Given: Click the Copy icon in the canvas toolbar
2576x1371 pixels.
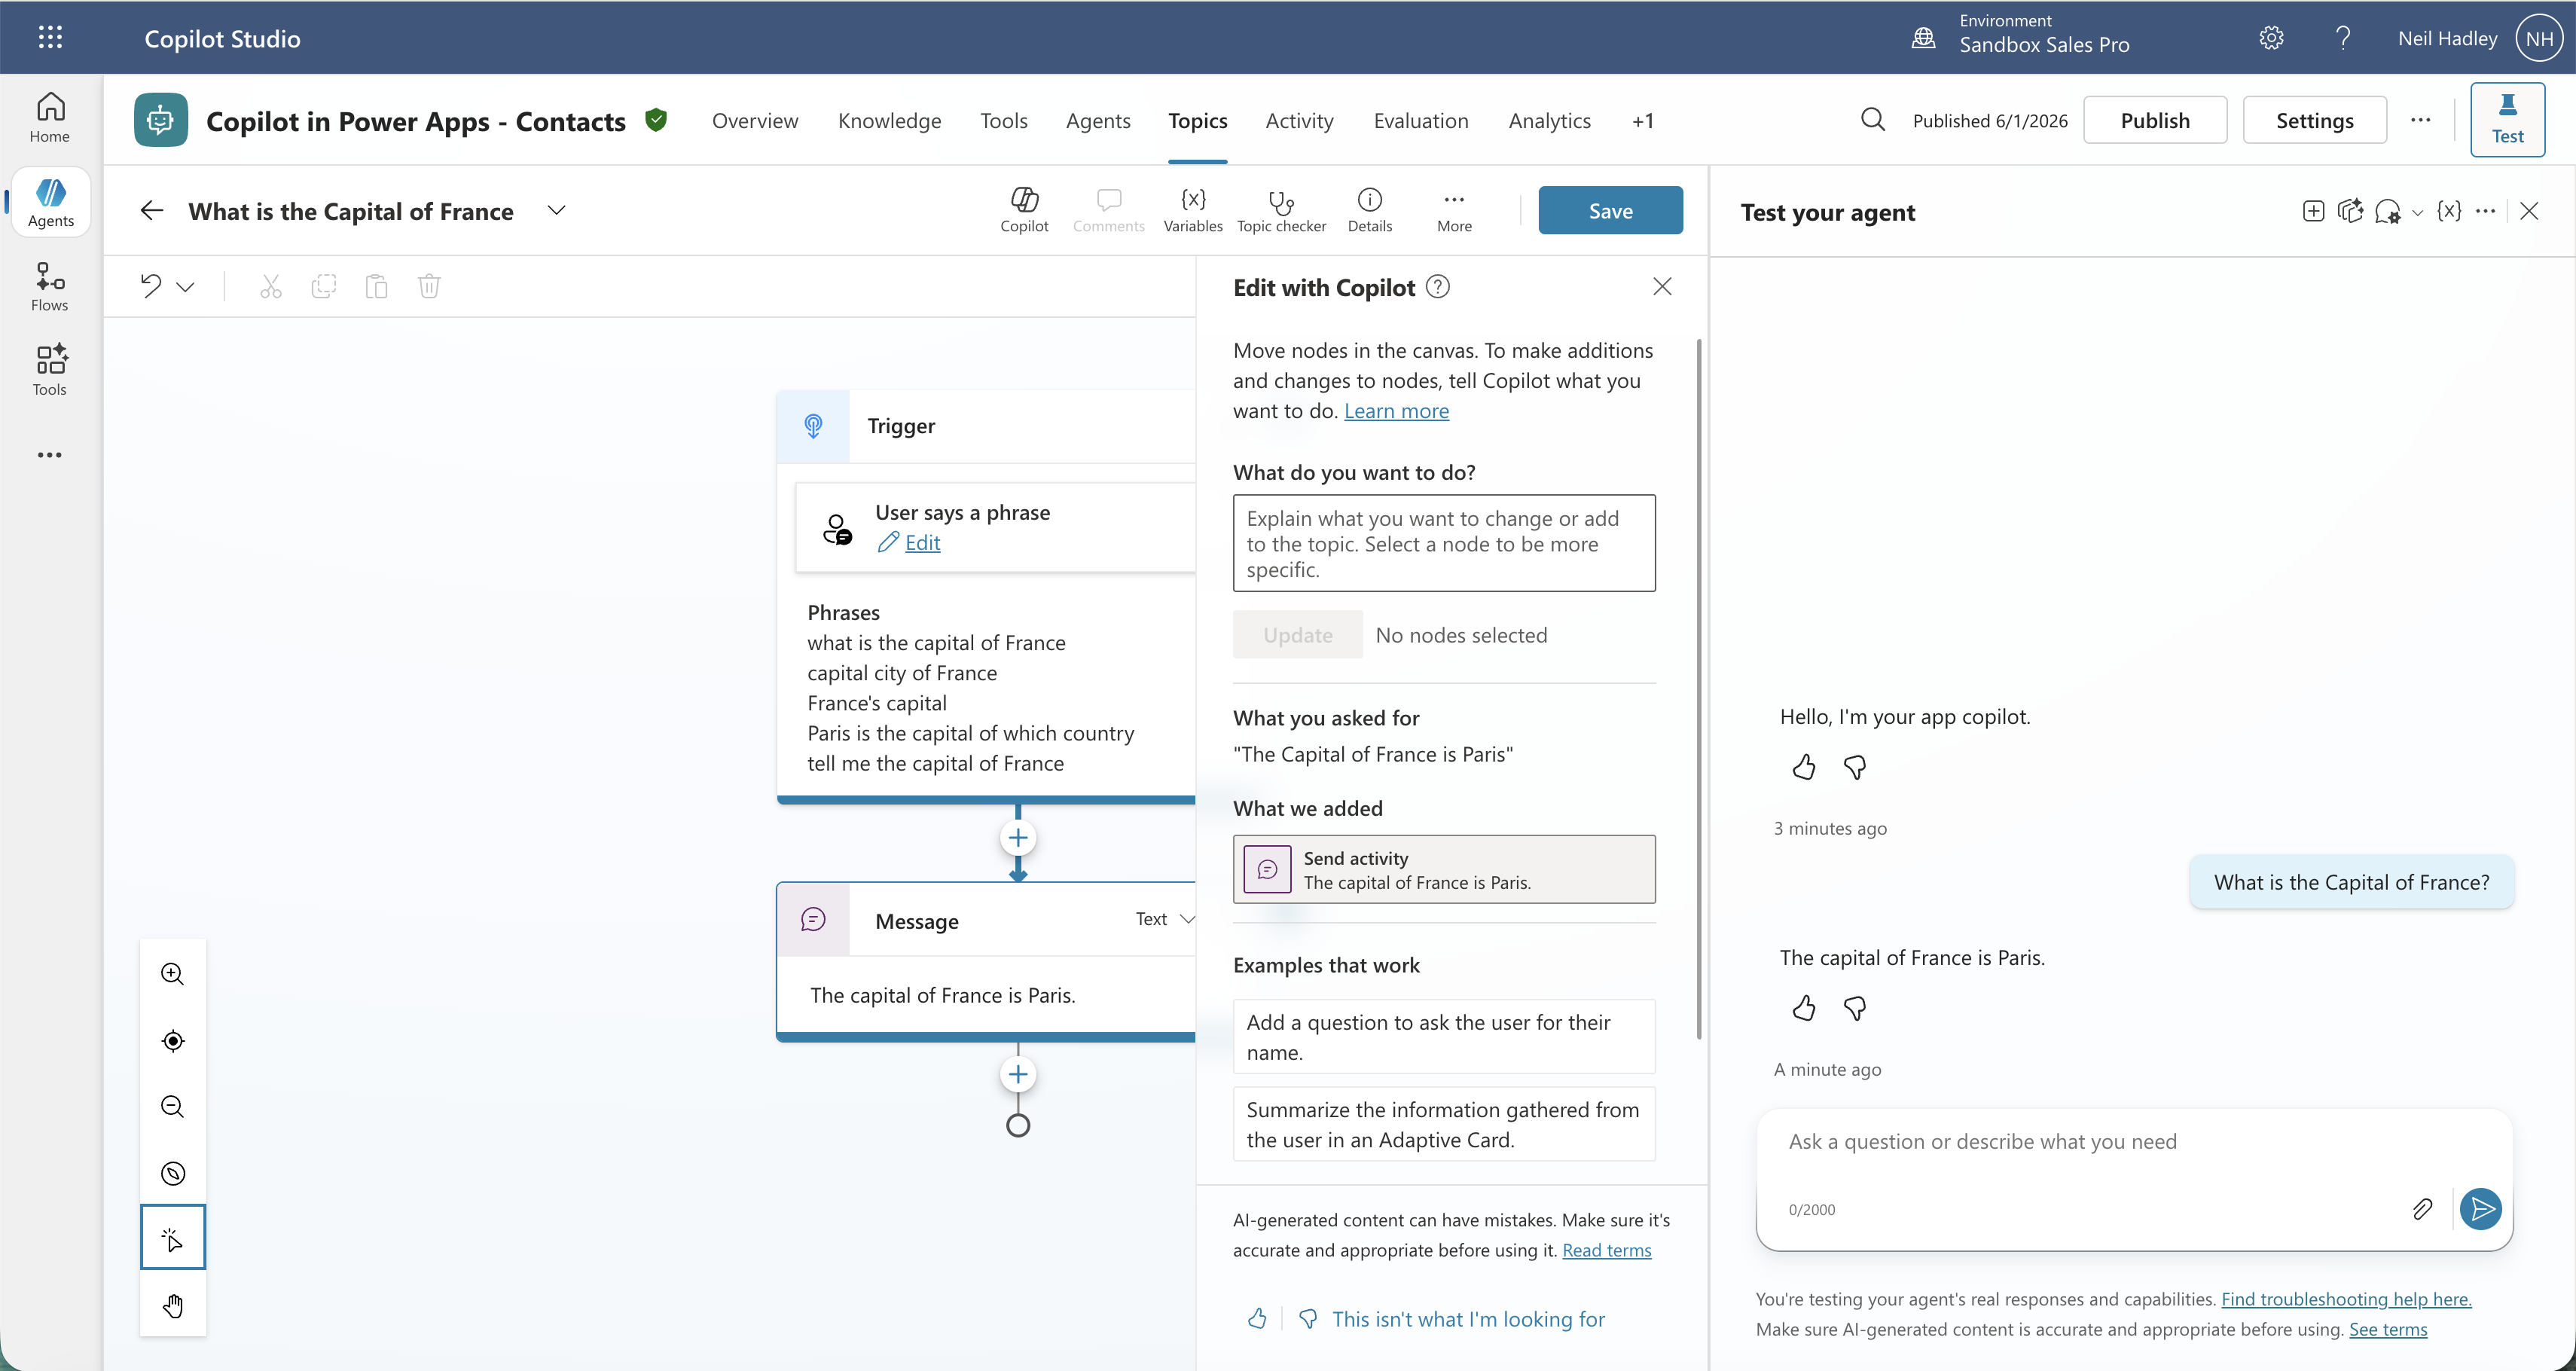Looking at the screenshot, I should (324, 287).
